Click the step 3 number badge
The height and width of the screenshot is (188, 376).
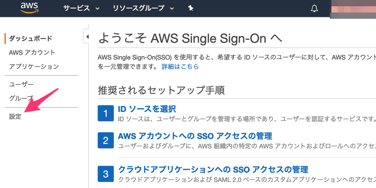[105, 174]
